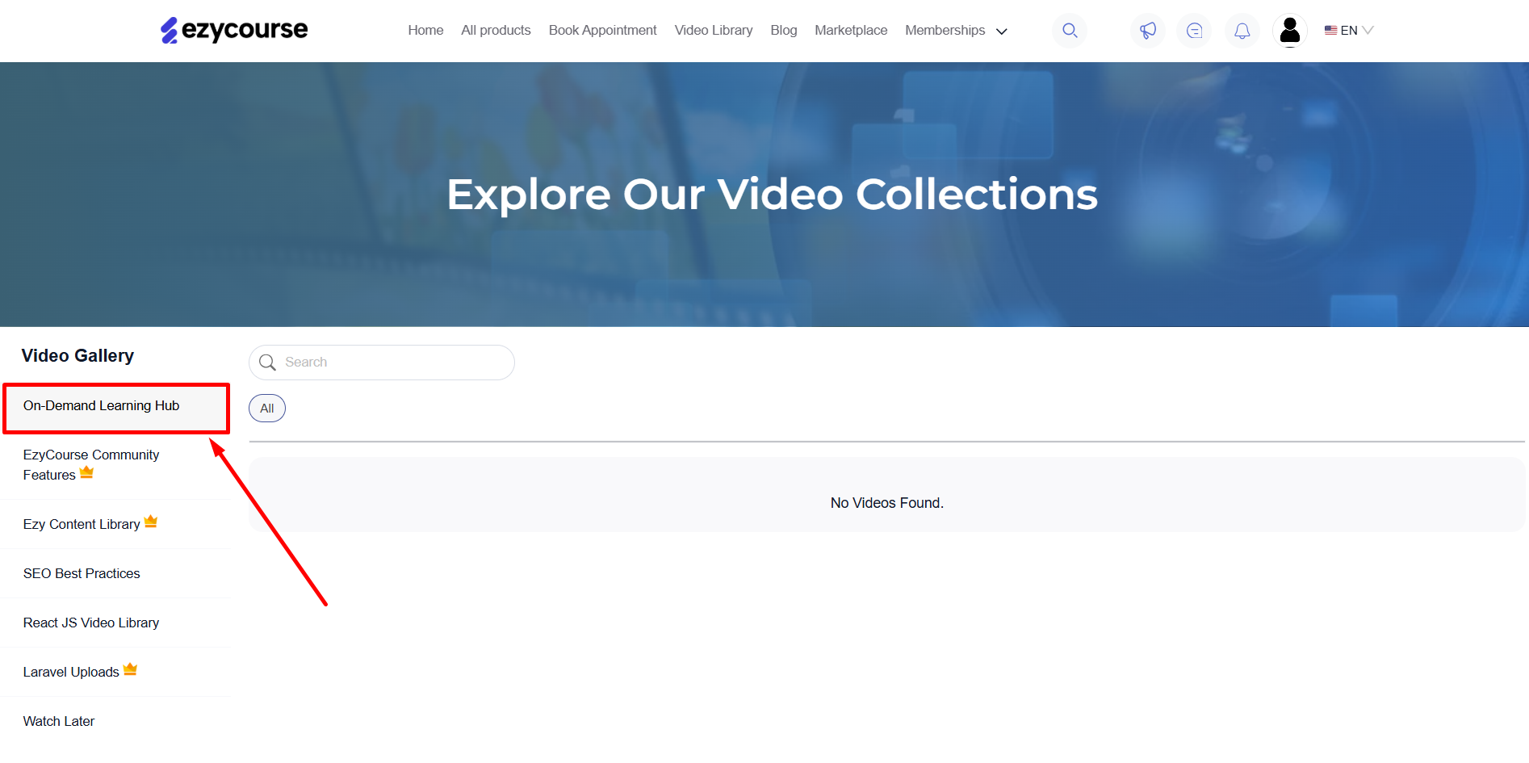Click crown icon beside Community Features

87,472
